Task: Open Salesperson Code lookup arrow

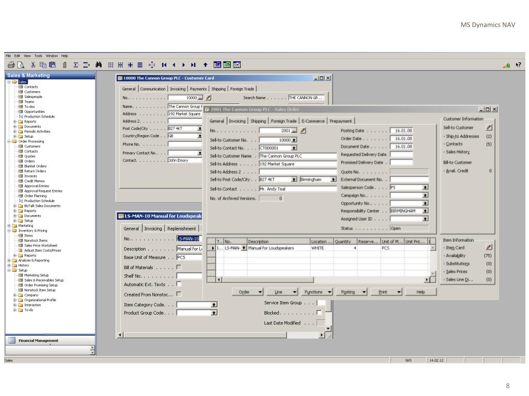Action: (x=426, y=188)
